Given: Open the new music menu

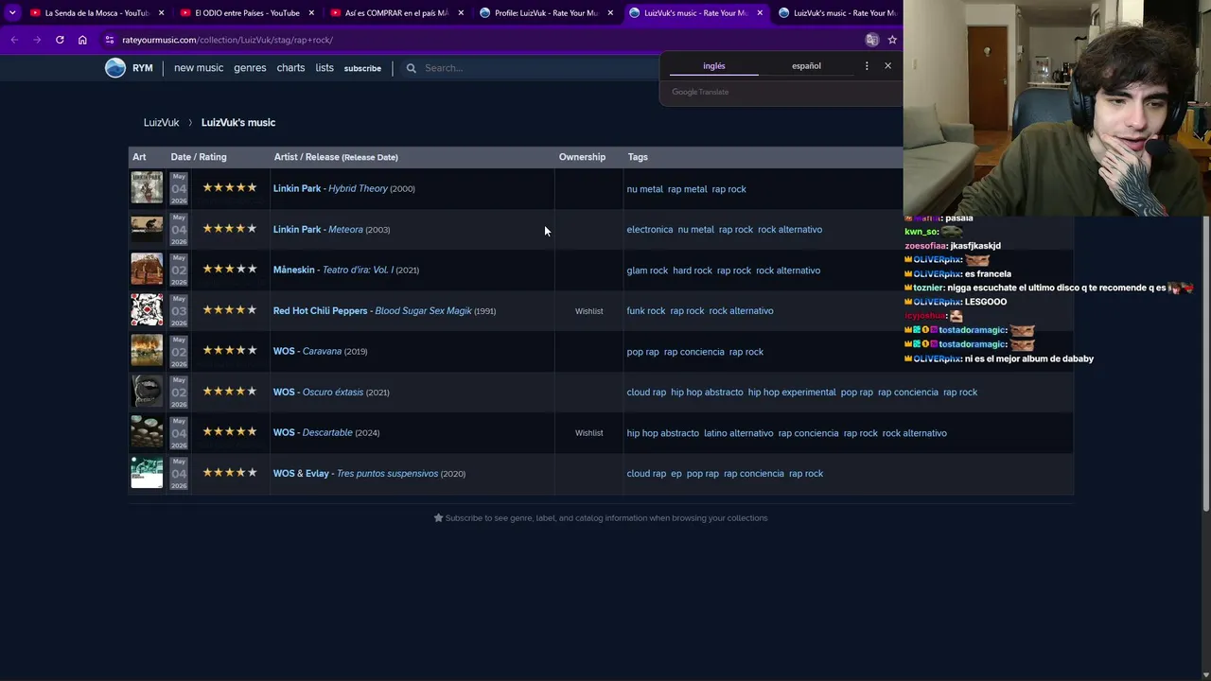Looking at the screenshot, I should click(x=199, y=68).
